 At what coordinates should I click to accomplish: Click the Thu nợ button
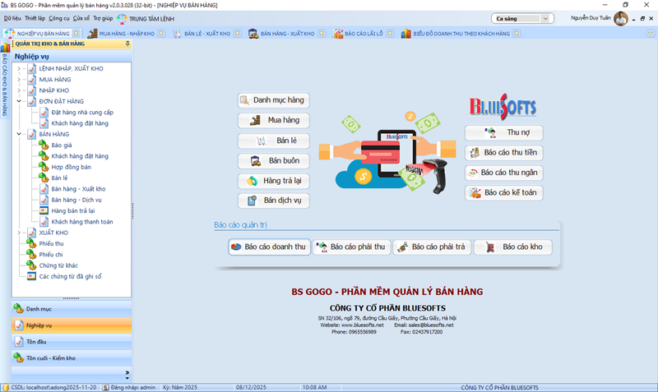click(503, 132)
